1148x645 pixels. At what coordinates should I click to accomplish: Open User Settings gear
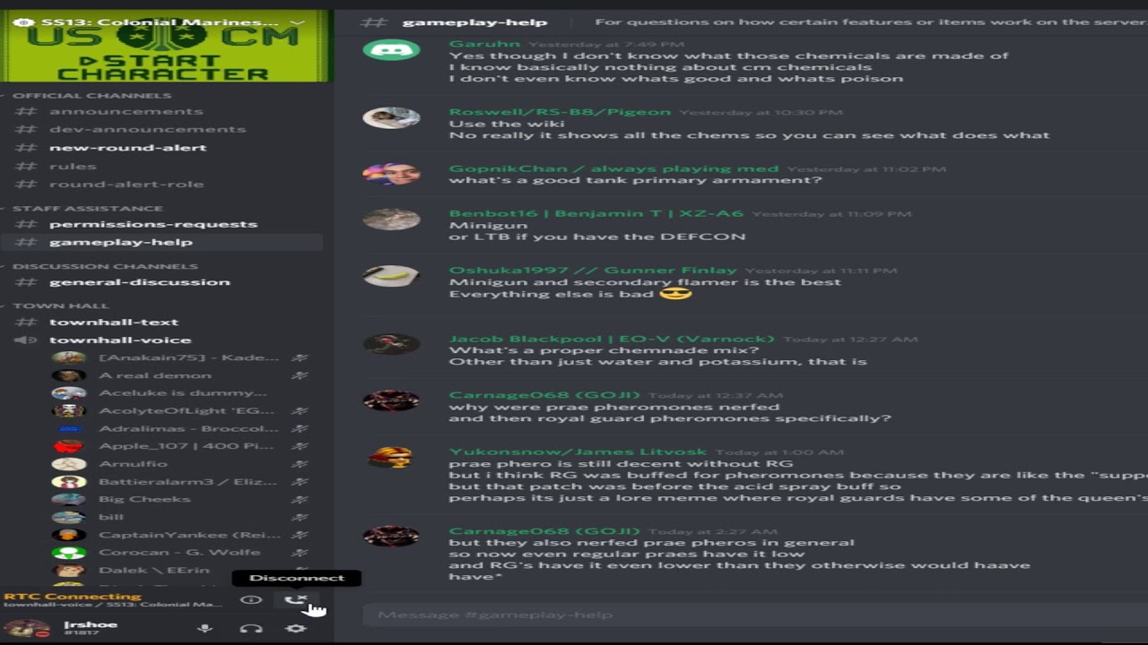pyautogui.click(x=296, y=628)
